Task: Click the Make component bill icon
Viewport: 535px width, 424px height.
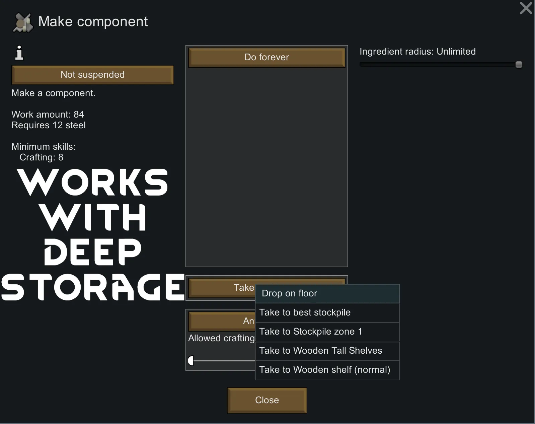Action: tap(23, 23)
